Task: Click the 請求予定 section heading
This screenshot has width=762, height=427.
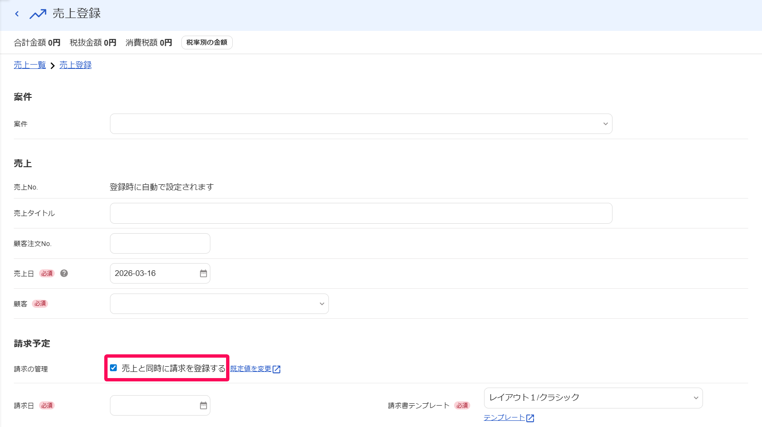Action: [32, 343]
